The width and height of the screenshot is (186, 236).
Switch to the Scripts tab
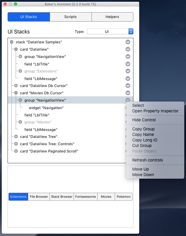click(x=71, y=17)
